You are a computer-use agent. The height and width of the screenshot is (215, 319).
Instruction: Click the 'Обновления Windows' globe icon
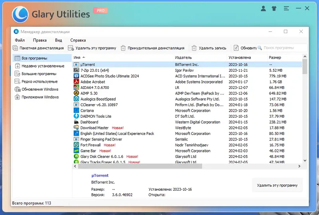pos(17,89)
